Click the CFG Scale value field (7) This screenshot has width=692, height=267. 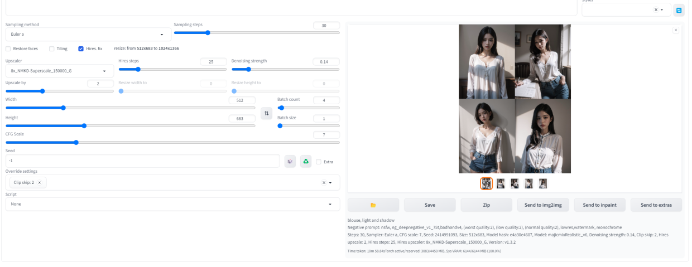(326, 135)
